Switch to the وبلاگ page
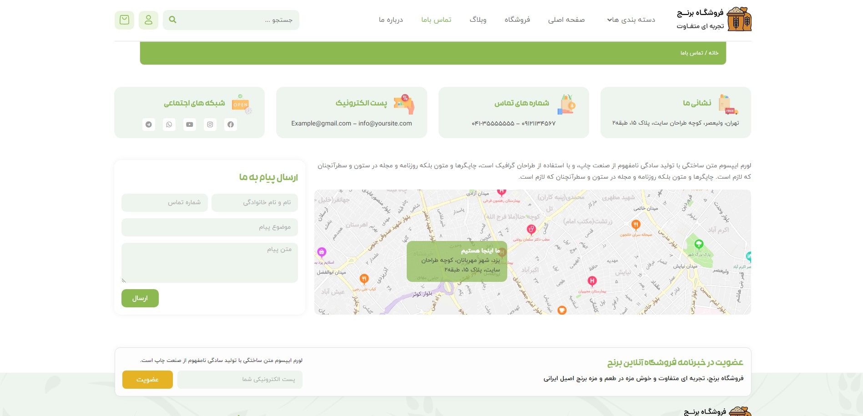863x416 pixels. point(478,20)
